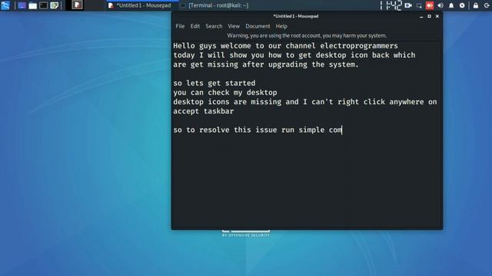Open the Kali applications menu

tap(5, 5)
